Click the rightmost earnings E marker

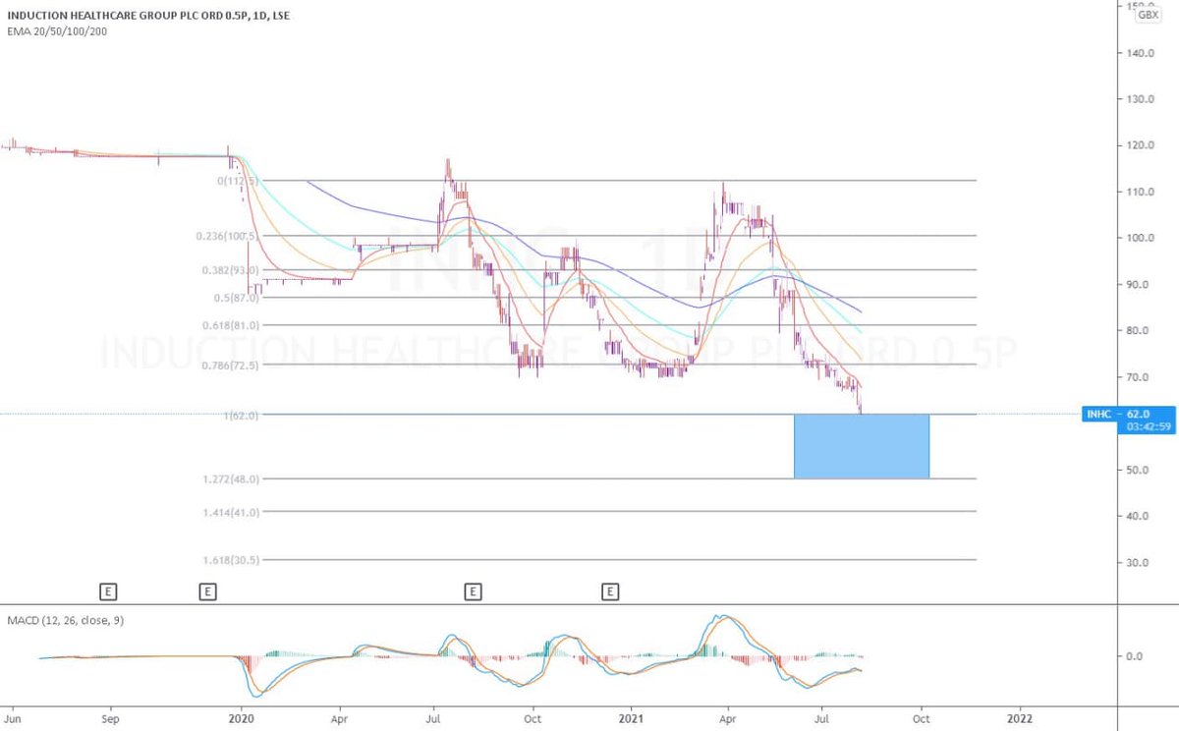point(610,591)
